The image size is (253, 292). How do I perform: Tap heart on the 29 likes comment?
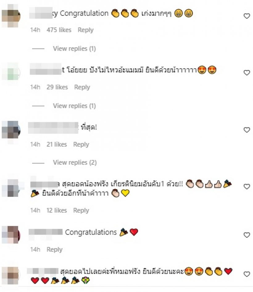click(247, 73)
